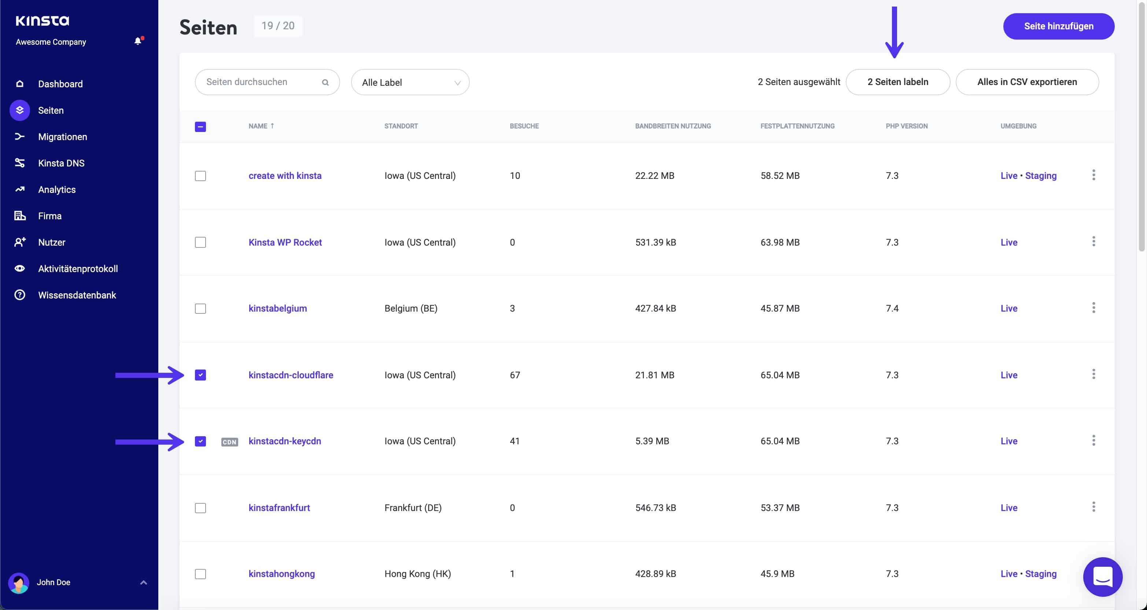Click the Awesome Company name
1147x610 pixels.
pyautogui.click(x=51, y=42)
